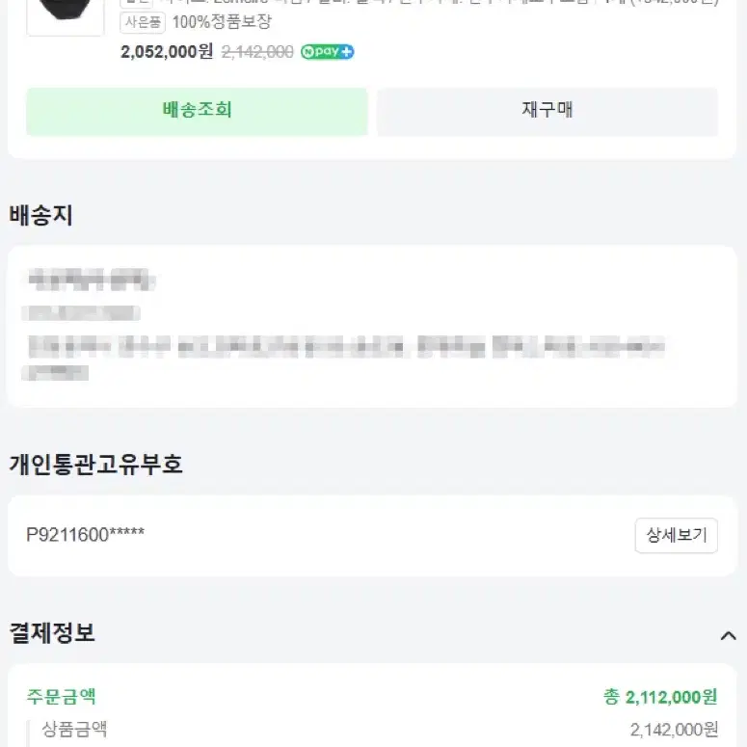Viewport: 747px width, 747px height.
Task: Click the blurred recipient name in address card
Action: point(92,280)
